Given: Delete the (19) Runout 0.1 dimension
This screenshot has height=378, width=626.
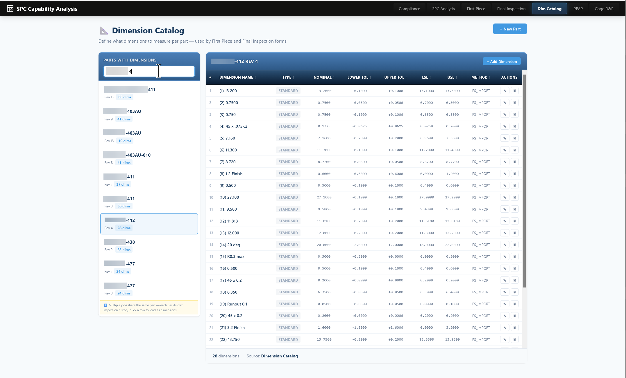Looking at the screenshot, I should 515,304.
